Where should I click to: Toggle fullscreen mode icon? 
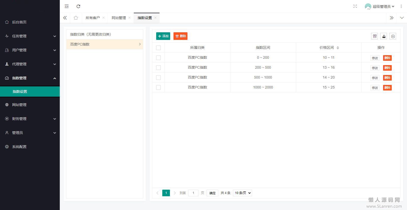(x=355, y=6)
